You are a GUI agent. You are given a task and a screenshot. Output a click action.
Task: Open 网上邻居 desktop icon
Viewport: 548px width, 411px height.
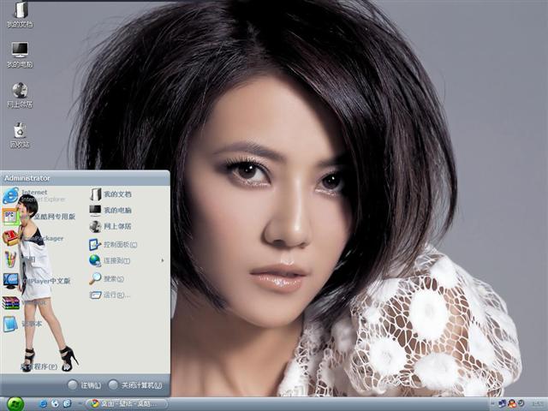click(x=20, y=95)
